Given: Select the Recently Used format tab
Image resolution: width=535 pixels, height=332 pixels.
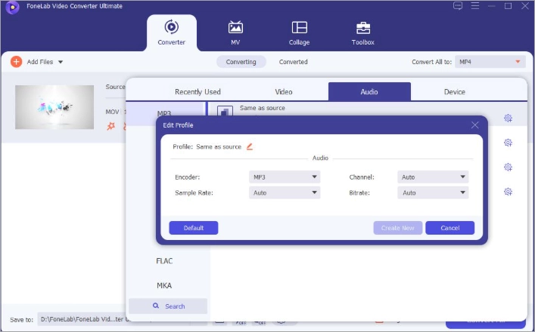Looking at the screenshot, I should coord(198,92).
